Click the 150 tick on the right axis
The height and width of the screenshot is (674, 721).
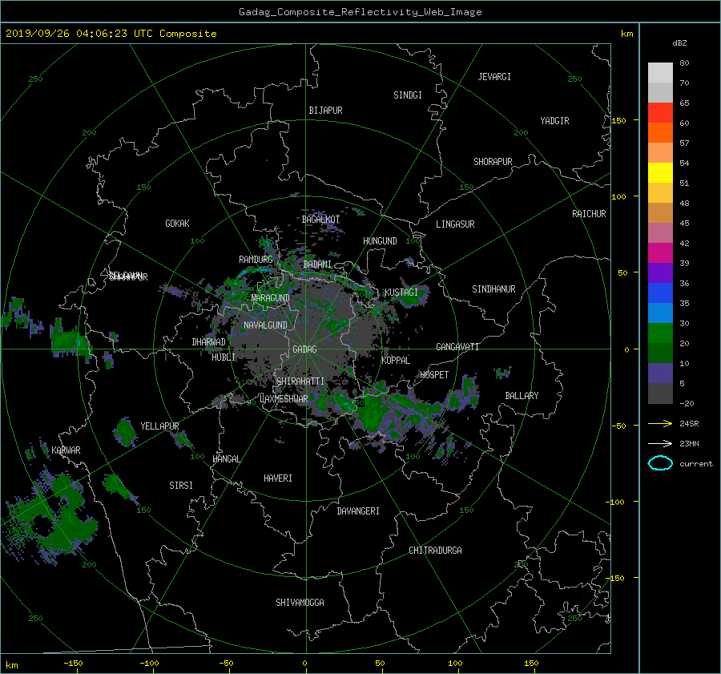coord(619,120)
